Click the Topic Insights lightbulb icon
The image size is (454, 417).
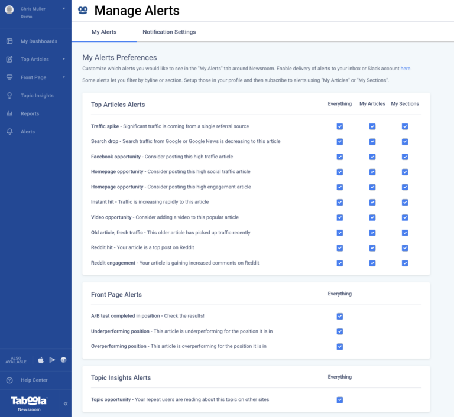(x=9, y=96)
